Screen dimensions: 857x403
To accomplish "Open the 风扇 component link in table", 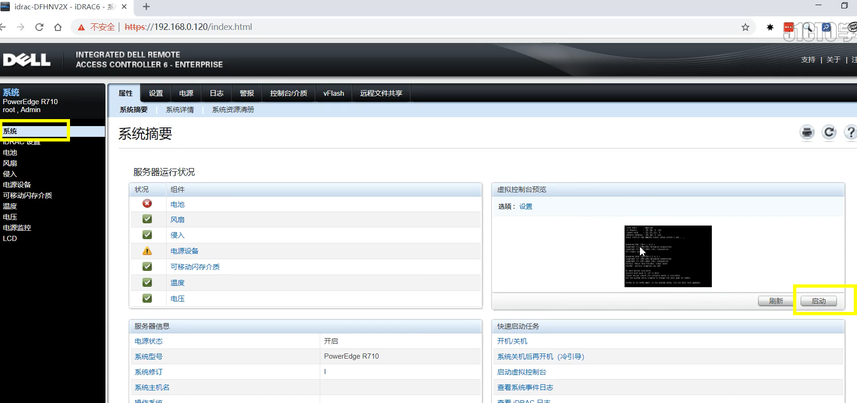I will click(x=177, y=220).
